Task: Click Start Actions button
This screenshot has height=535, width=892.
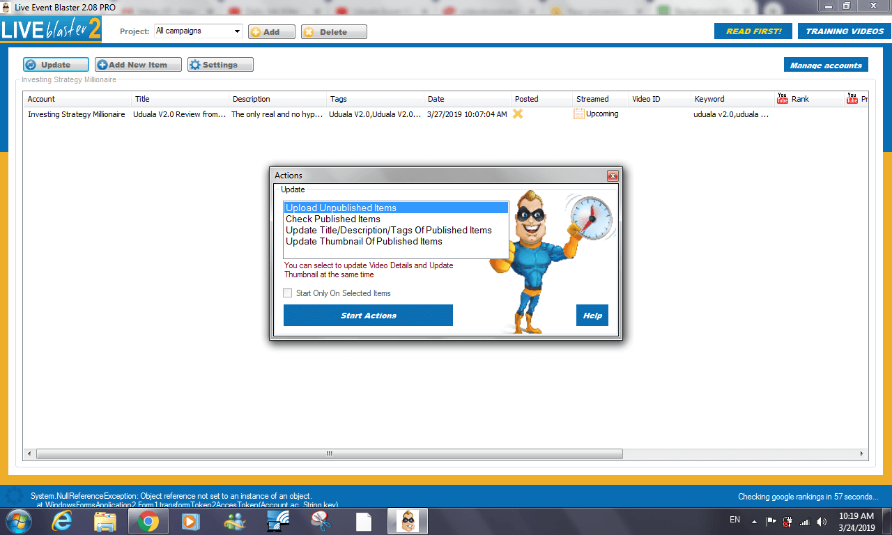Action: pyautogui.click(x=368, y=316)
